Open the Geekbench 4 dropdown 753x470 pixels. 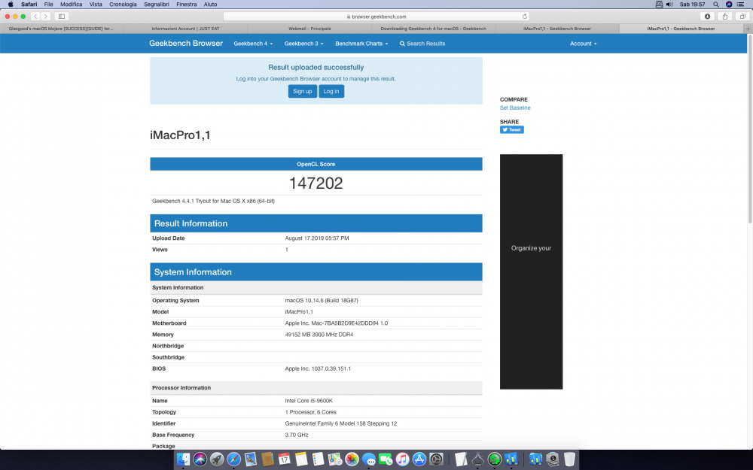pos(253,44)
